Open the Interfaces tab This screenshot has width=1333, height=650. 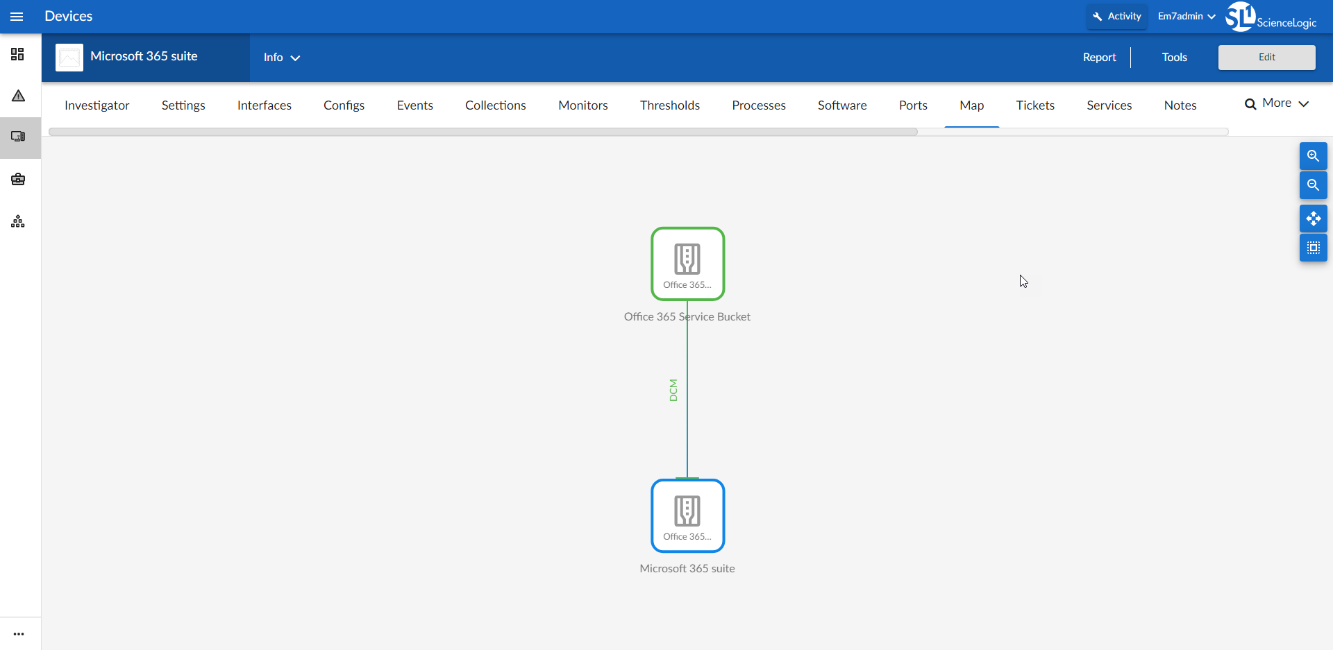coord(265,105)
